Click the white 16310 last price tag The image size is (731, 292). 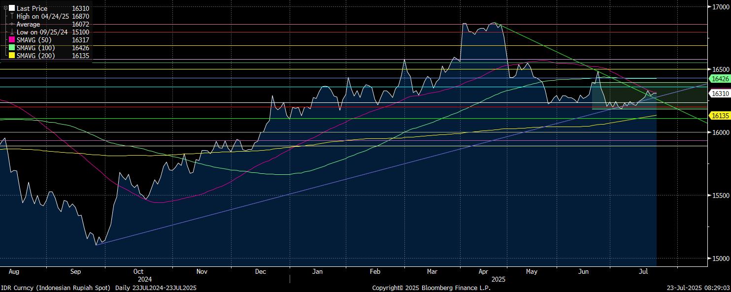719,93
